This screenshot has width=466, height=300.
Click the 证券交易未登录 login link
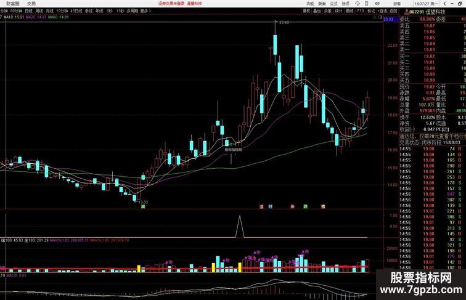(171, 4)
